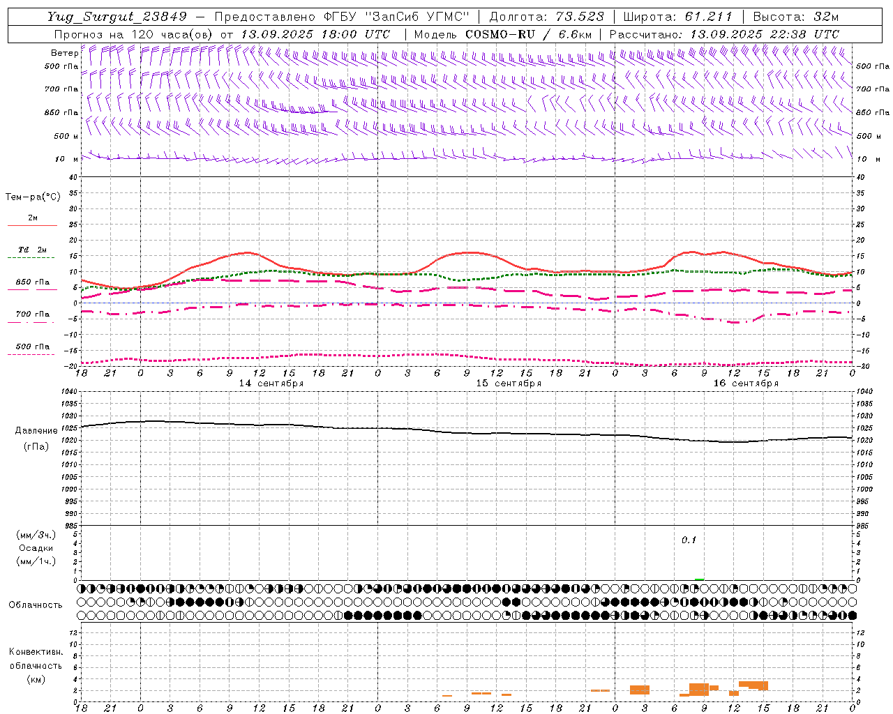Click the 10 м wind level label on the left
This screenshot has height=714, width=893.
66,159
